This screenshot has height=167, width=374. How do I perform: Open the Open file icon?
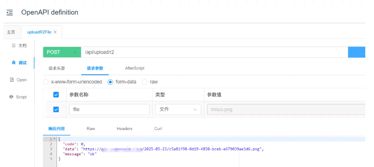point(12,80)
